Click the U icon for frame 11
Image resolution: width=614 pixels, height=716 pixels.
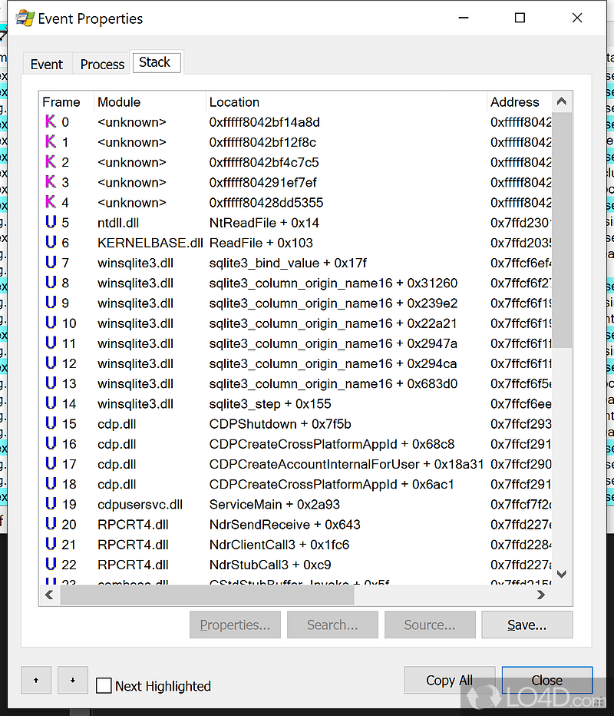[x=51, y=343]
